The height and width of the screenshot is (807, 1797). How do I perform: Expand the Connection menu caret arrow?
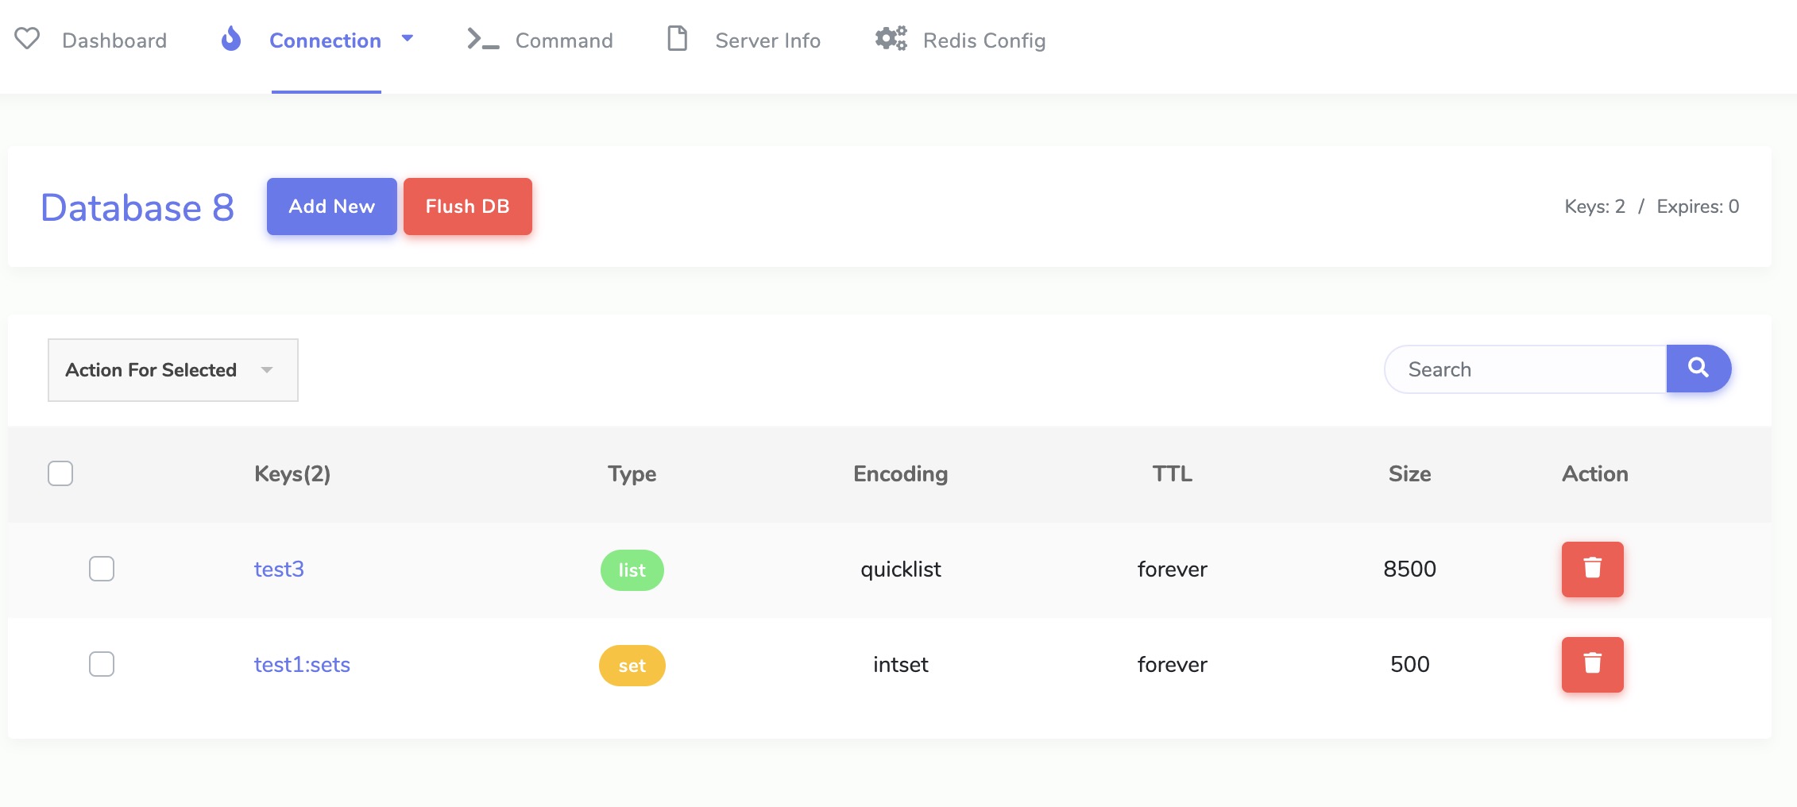[x=408, y=38]
